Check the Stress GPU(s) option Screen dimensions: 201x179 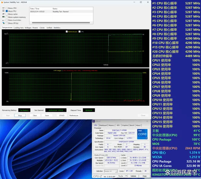7,23
